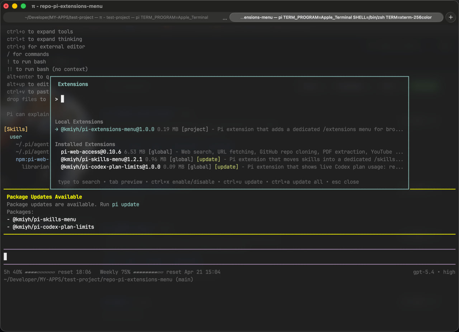Click the '/ for commands' line
This screenshot has height=332, width=459.
point(28,54)
